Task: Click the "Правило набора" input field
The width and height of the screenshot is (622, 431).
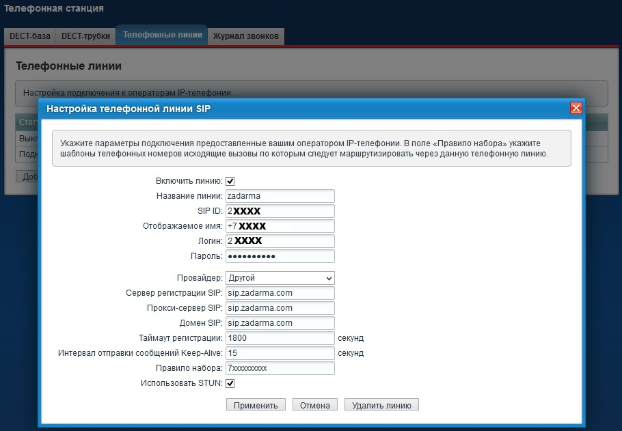Action: [x=280, y=368]
